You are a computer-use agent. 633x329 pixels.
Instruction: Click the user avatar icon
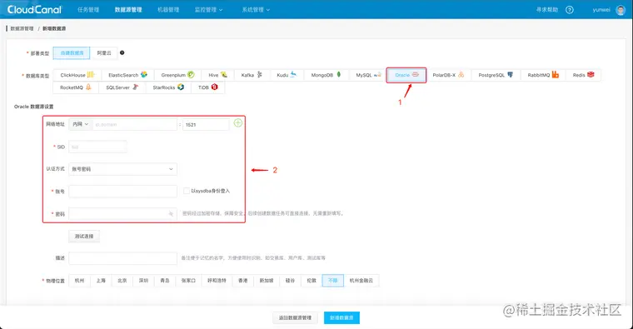coord(621,10)
